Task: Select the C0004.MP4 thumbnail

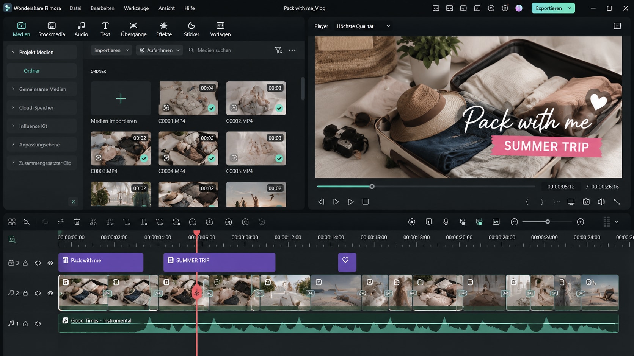Action: pyautogui.click(x=188, y=148)
